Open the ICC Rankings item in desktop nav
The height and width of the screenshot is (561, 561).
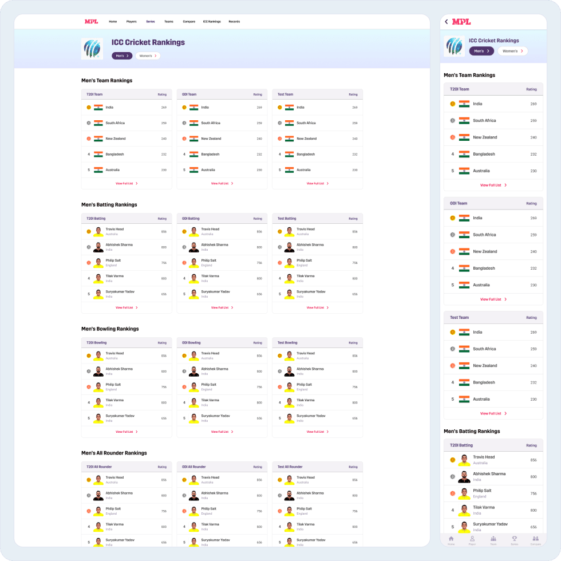212,22
